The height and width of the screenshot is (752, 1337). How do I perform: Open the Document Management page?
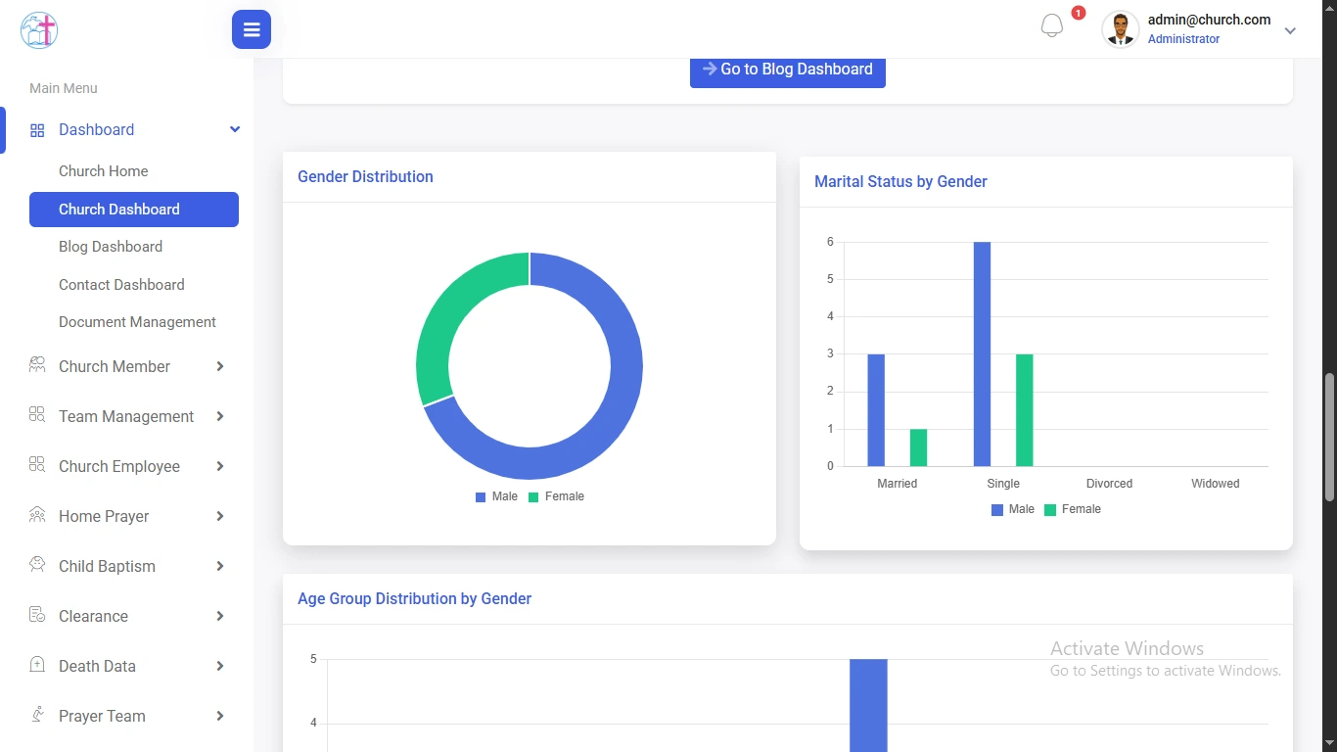[x=137, y=321]
